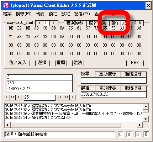The width and height of the screenshot is (153, 142).
Task: Click the log scroll left arrow
Action: click(7, 125)
